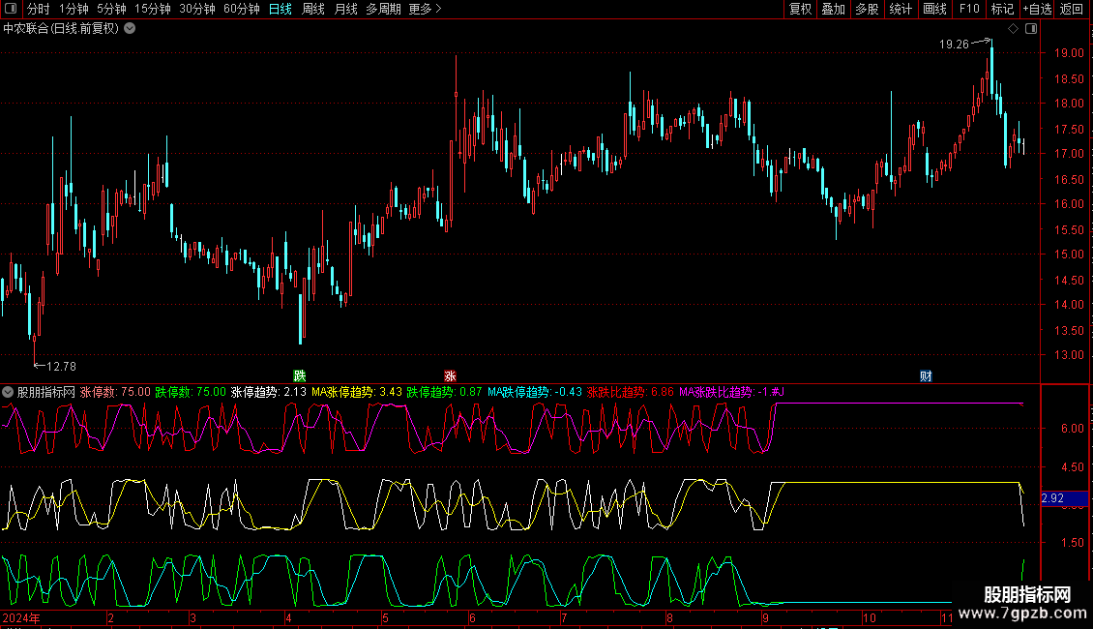Click the green 跌 event marker
The image size is (1093, 629).
tap(300, 375)
